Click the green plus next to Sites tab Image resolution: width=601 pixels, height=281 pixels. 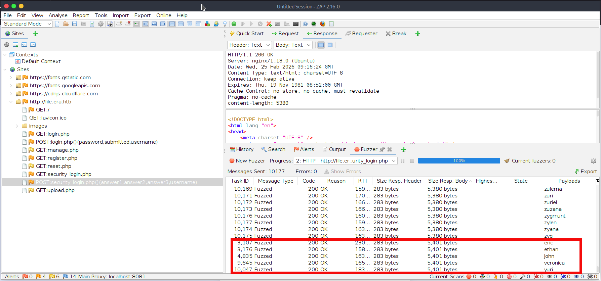pyautogui.click(x=35, y=34)
